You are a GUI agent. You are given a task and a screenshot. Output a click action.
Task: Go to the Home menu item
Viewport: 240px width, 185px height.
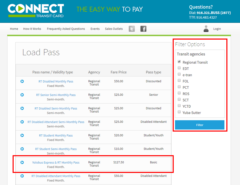pos(14,29)
